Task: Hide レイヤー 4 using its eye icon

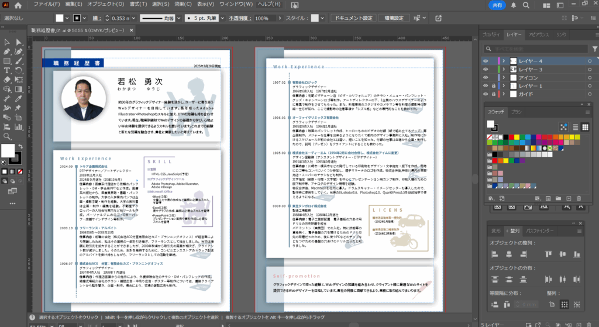Action: coord(486,61)
